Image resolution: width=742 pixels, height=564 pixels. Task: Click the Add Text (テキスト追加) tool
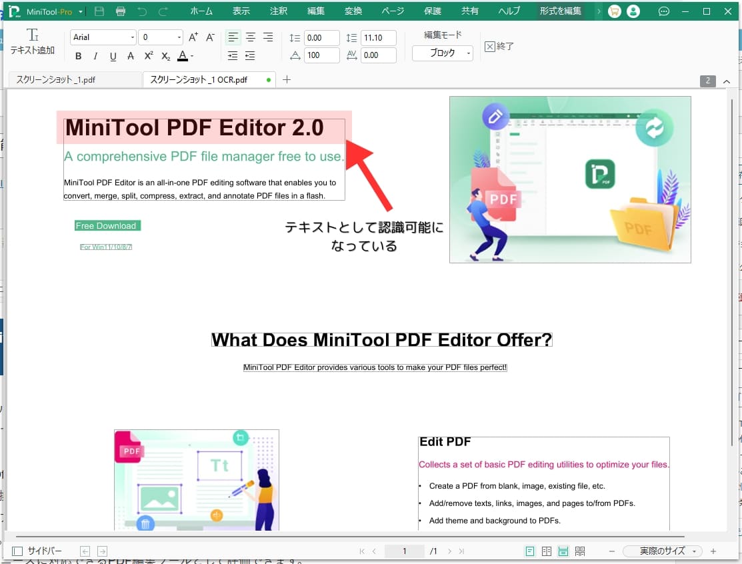pyautogui.click(x=33, y=41)
